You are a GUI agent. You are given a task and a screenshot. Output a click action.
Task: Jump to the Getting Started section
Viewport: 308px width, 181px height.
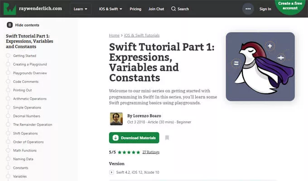24,56
